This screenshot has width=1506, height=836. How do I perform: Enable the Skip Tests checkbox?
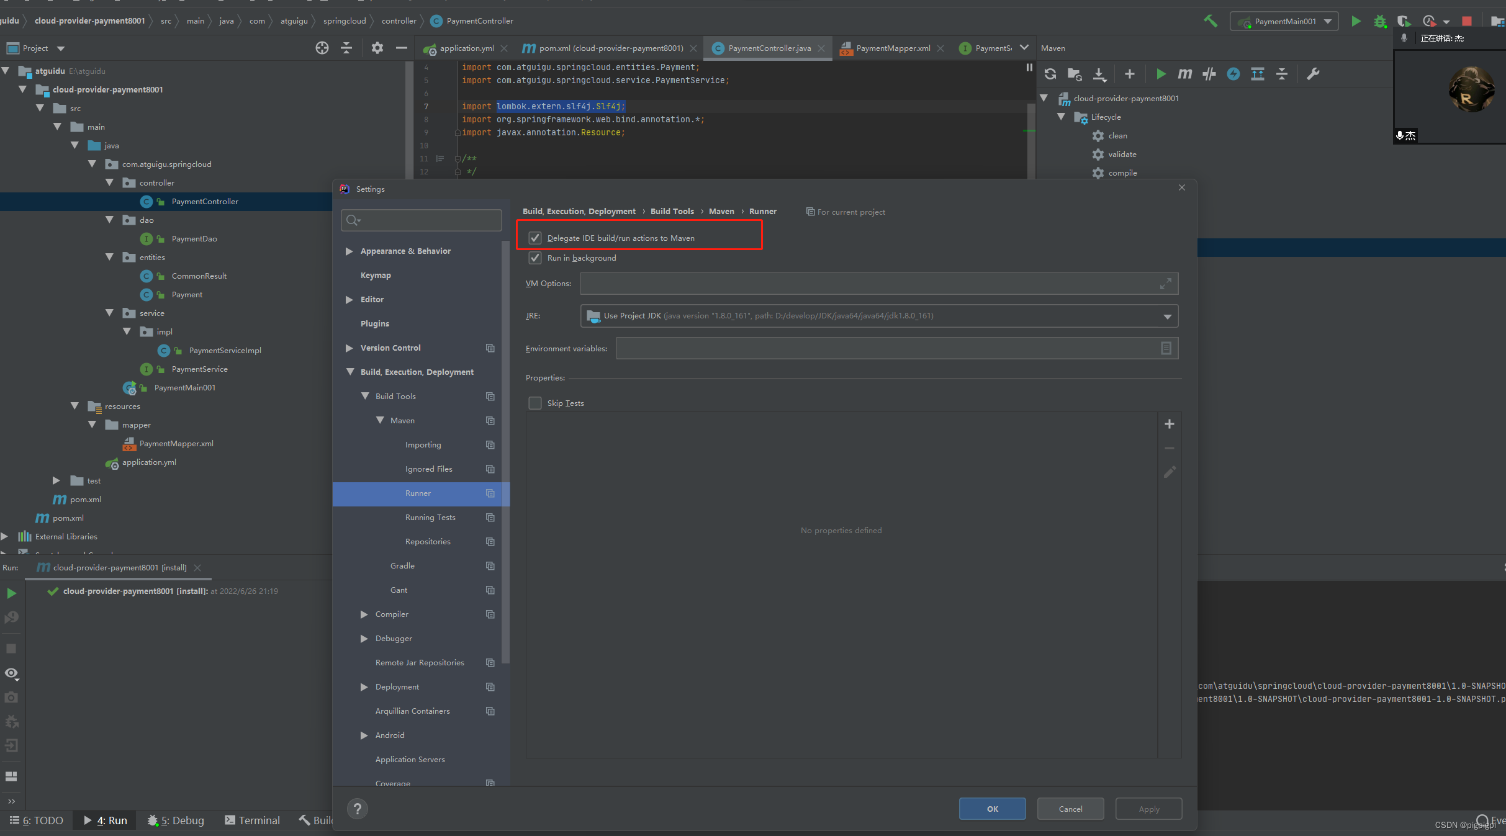535,403
